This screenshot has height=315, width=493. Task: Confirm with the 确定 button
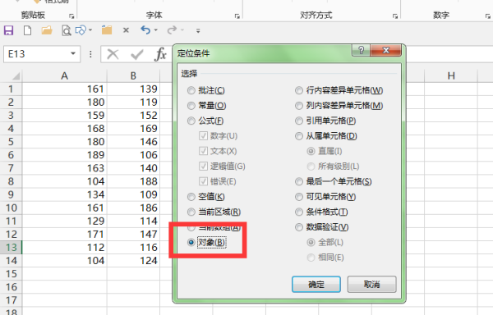(x=316, y=285)
